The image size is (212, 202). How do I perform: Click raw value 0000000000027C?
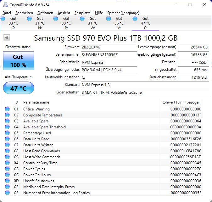click(x=186, y=169)
